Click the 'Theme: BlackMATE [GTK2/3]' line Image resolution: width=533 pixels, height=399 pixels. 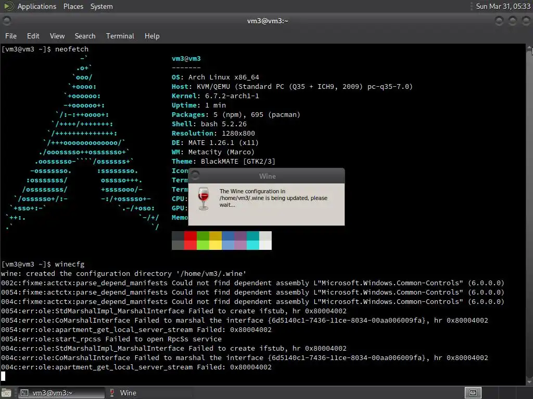[223, 161]
